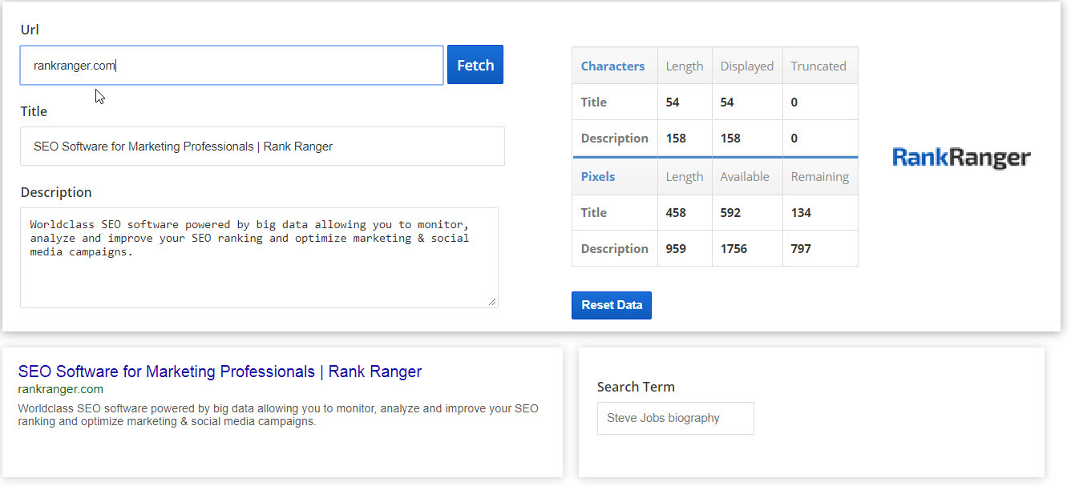1071x486 pixels.
Task: Select the Pixels table header
Action: pos(597,177)
